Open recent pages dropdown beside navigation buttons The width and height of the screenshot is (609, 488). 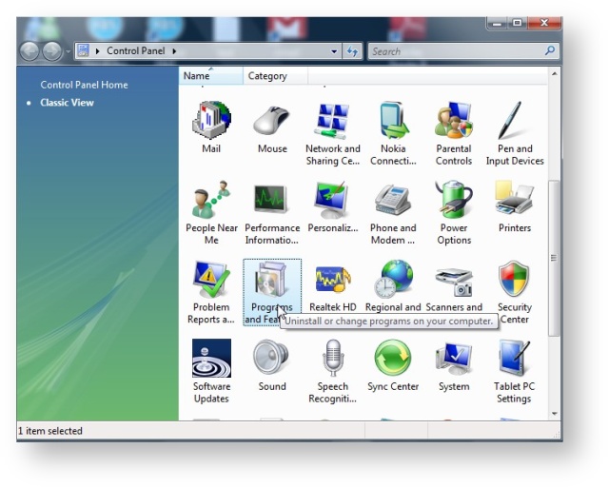[x=69, y=51]
